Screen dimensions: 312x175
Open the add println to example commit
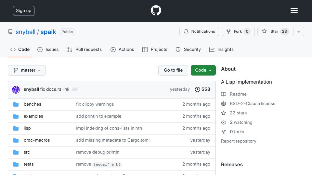pos(99,116)
